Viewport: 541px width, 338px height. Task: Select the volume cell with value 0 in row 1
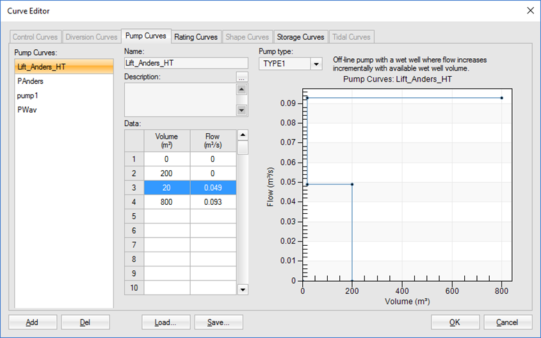(167, 159)
